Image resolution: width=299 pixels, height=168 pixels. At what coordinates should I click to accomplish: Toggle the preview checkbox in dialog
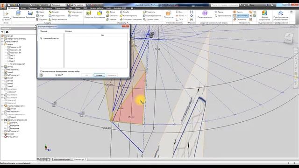click(57, 75)
